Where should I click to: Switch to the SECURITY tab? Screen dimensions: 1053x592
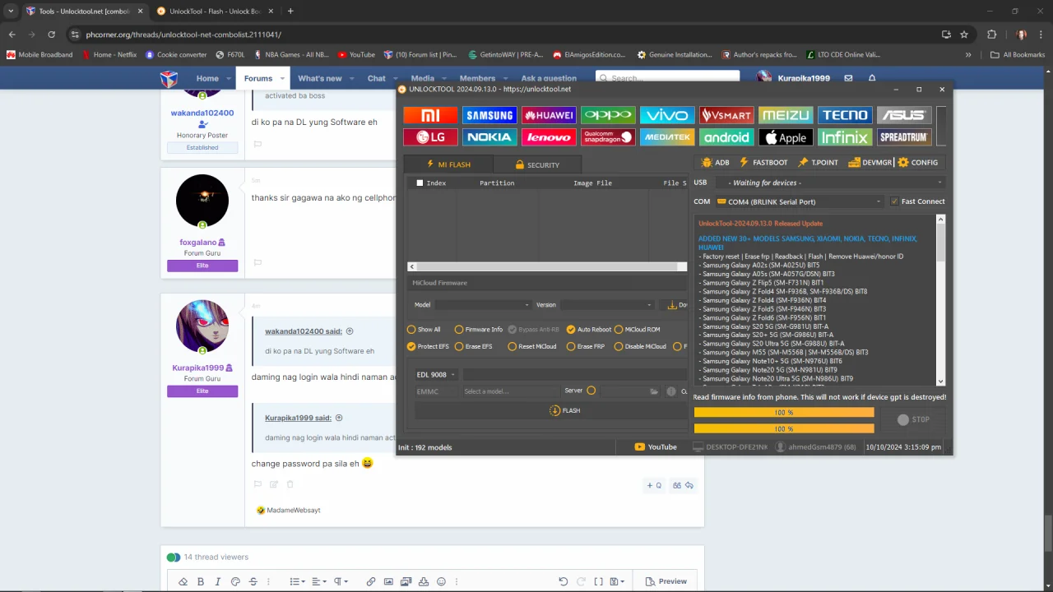(537, 164)
